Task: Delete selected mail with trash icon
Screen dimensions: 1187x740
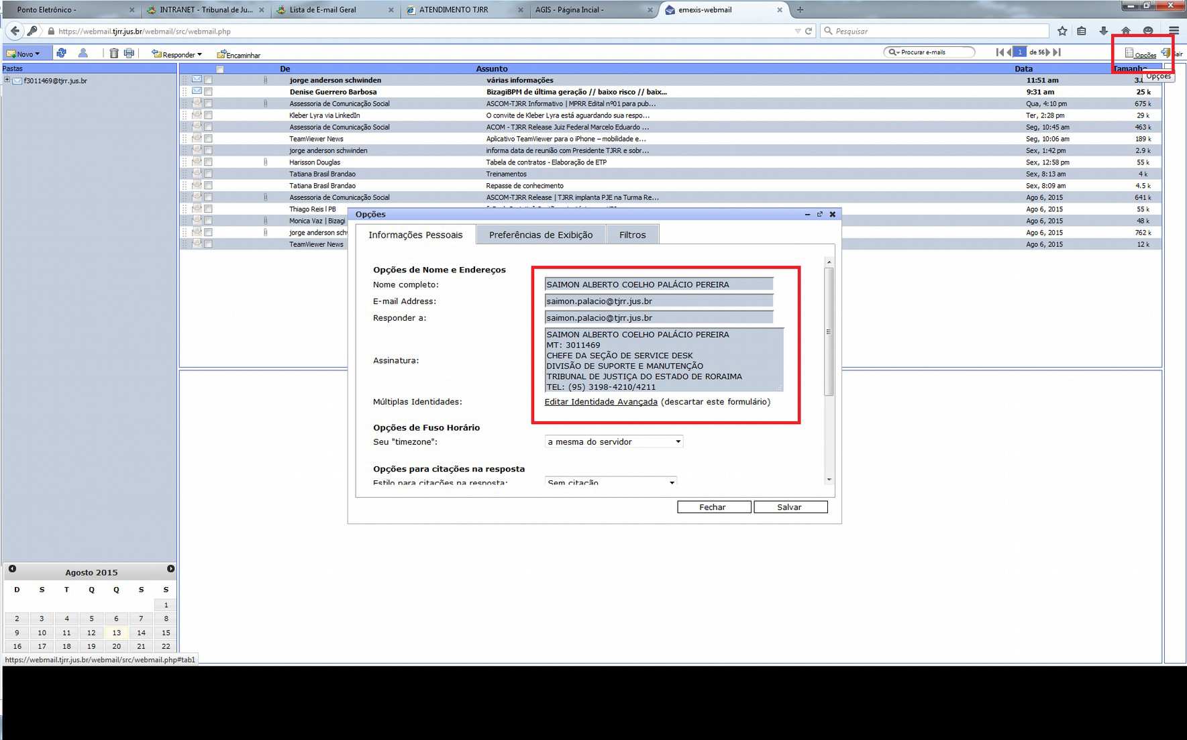Action: coord(114,53)
